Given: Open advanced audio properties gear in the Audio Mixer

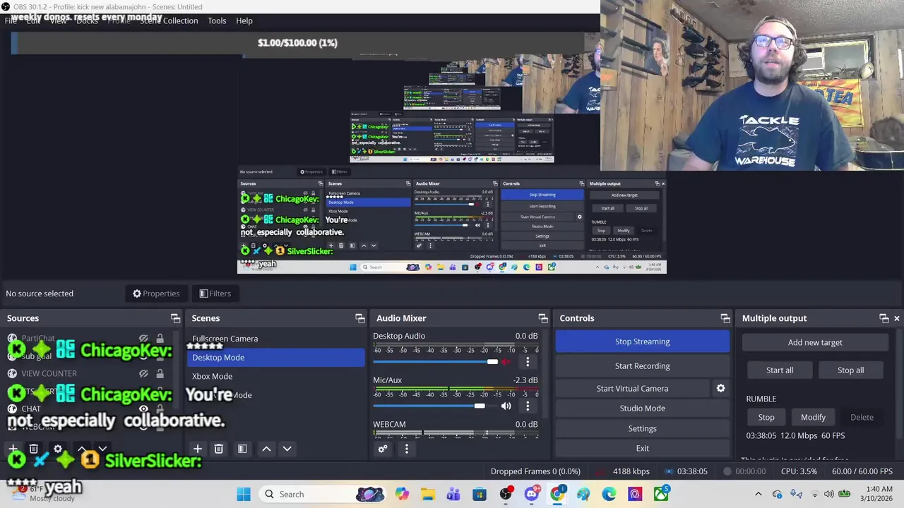Looking at the screenshot, I should [383, 449].
